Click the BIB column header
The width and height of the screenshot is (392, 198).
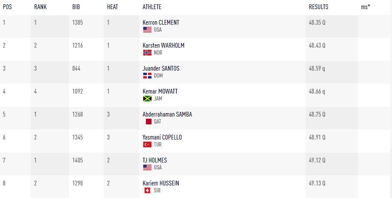pyautogui.click(x=76, y=7)
